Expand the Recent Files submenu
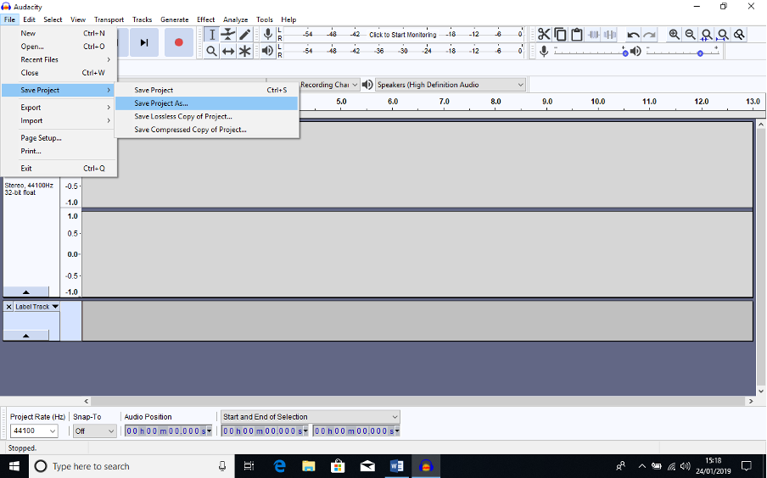Screen dimensions: 767x478 coord(59,59)
